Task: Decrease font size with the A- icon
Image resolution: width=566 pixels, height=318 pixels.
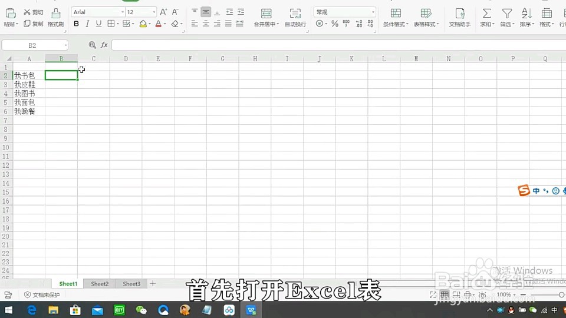Action: click(x=175, y=12)
